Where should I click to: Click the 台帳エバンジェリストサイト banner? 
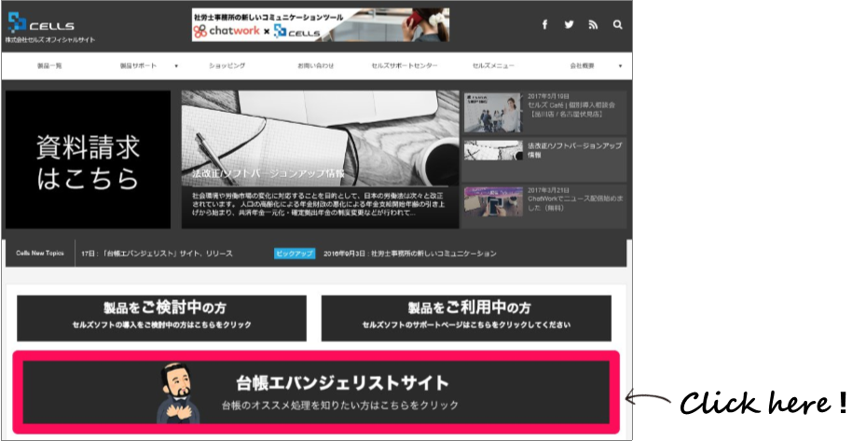[316, 393]
